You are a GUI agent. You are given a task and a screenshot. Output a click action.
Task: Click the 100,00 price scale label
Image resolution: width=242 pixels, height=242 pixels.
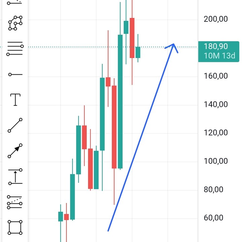click(215, 161)
